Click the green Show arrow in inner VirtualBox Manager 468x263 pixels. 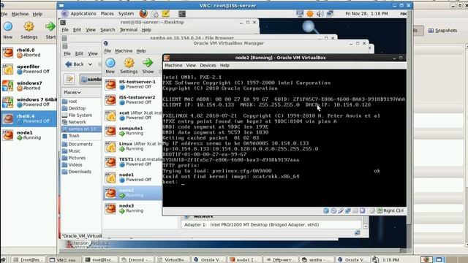[148, 63]
